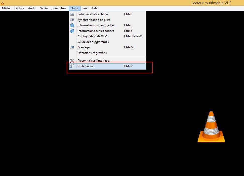This screenshot has width=244, height=176.
Task: Select Configuration de VLM
Action: pyautogui.click(x=107, y=36)
